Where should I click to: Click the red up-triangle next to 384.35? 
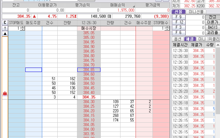tap(35, 17)
